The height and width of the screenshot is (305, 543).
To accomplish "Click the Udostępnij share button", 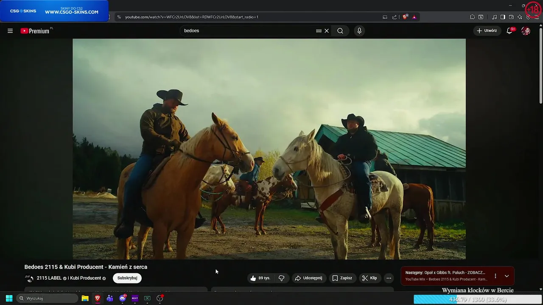I will tap(308, 278).
